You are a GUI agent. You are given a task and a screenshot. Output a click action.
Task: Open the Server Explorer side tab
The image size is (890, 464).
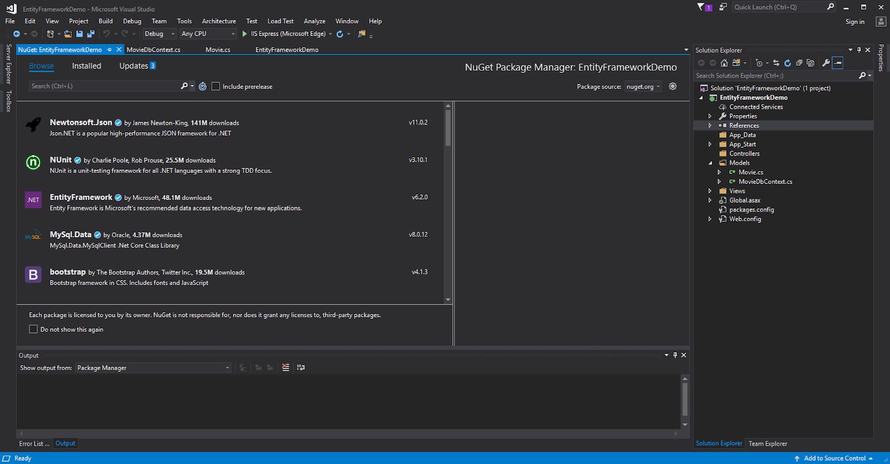tap(8, 64)
